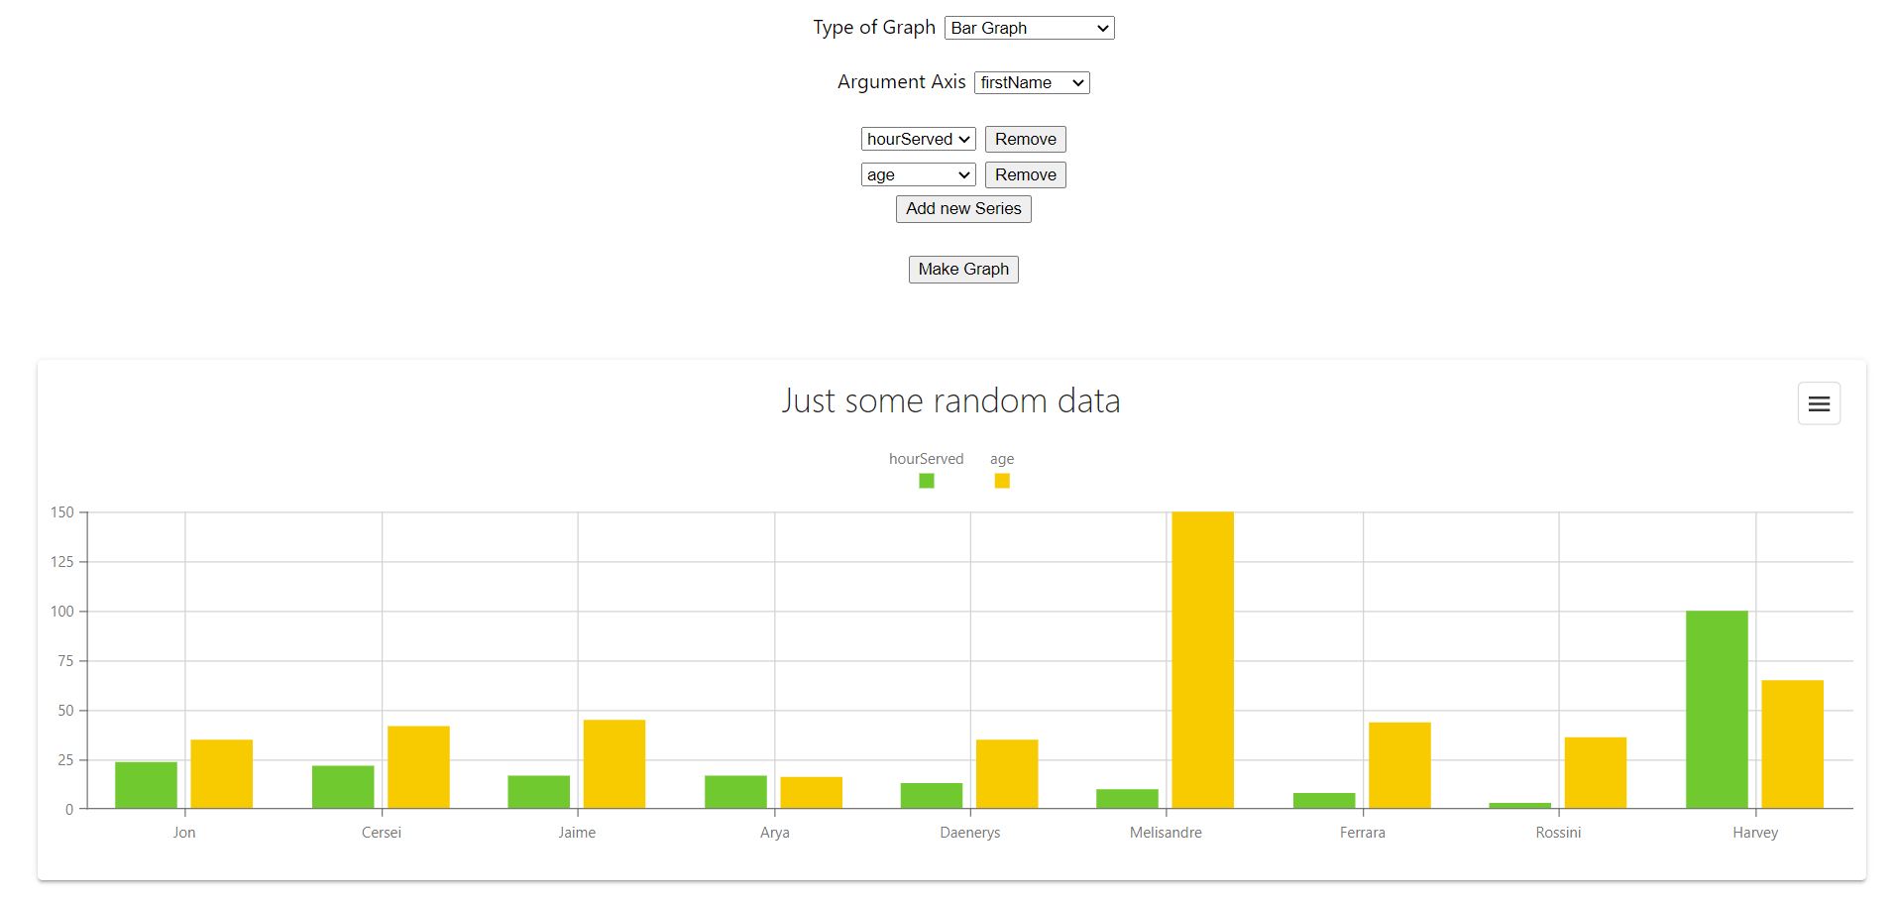Select Daenerys's green hourServed bar

click(931, 796)
